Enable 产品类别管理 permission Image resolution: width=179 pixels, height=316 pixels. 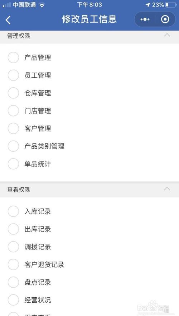(x=13, y=146)
